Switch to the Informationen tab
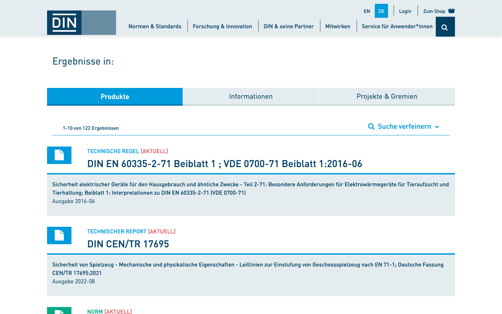502x314 pixels. pos(251,97)
